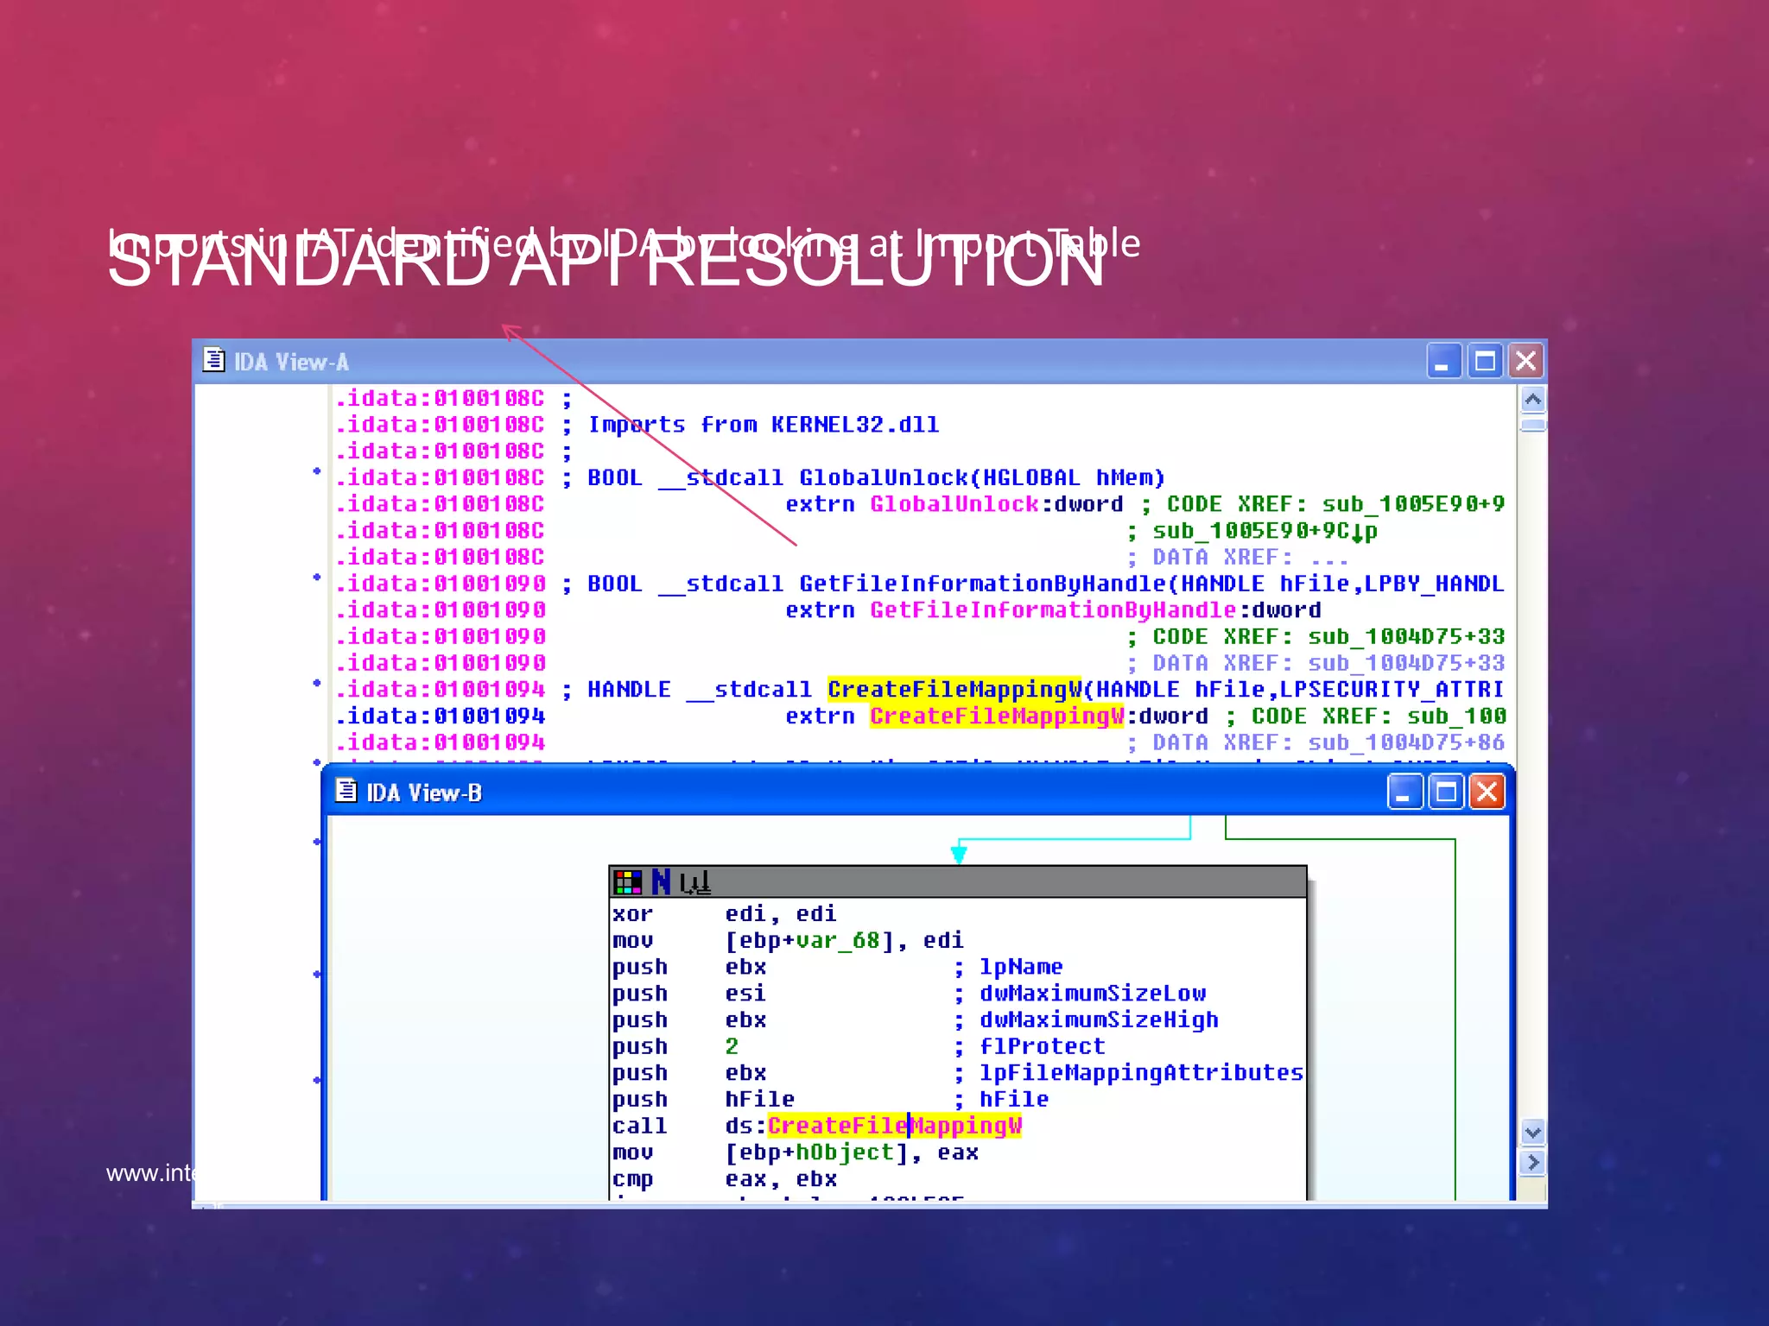Click the 'push 2' operand value
Screen dimensions: 1769x1326
(732, 1046)
